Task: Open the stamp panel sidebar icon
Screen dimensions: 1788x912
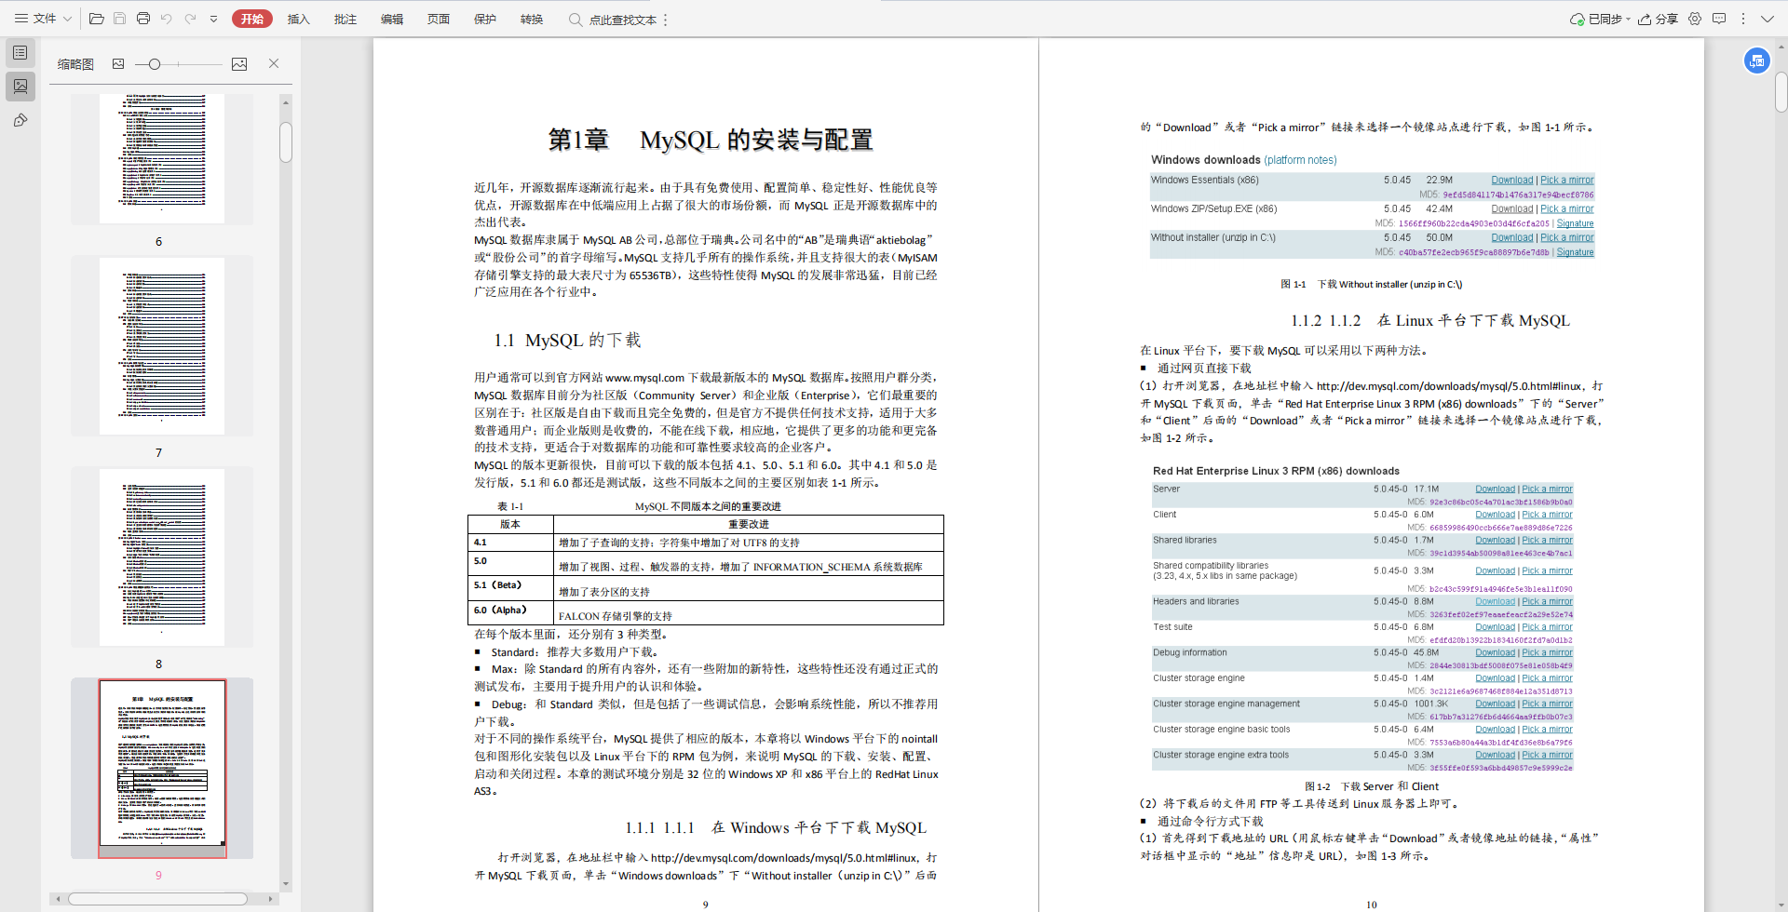Action: click(20, 120)
